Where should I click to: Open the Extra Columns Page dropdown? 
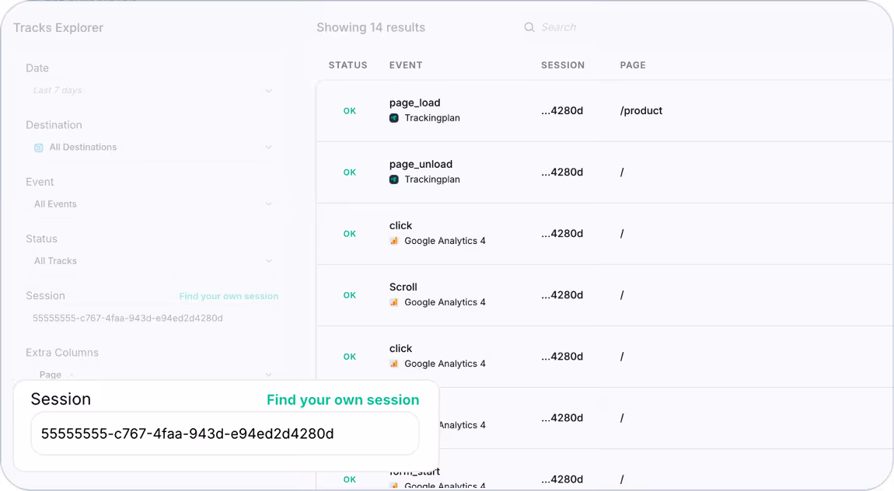coord(152,374)
